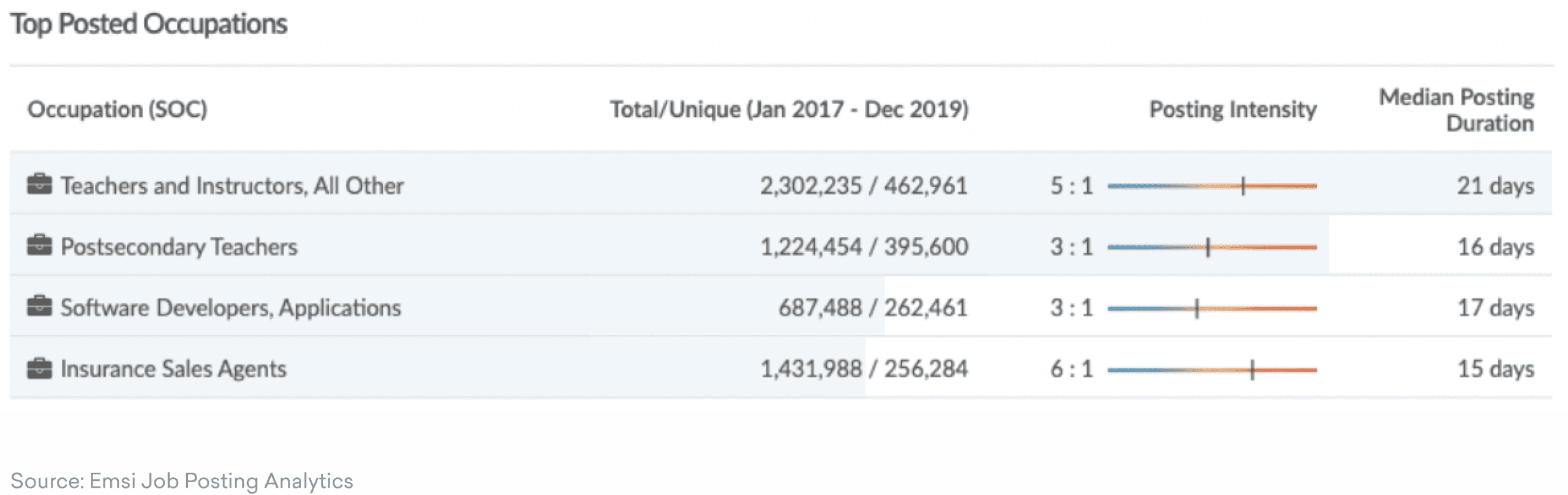
Task: Open Teachers and Instructors, All Other occupation
Action: [232, 185]
